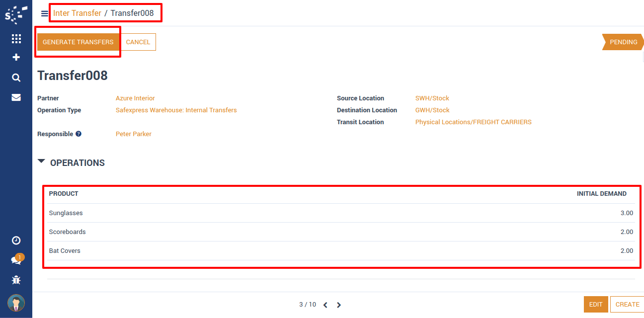Go to the previous record arrow

point(325,305)
